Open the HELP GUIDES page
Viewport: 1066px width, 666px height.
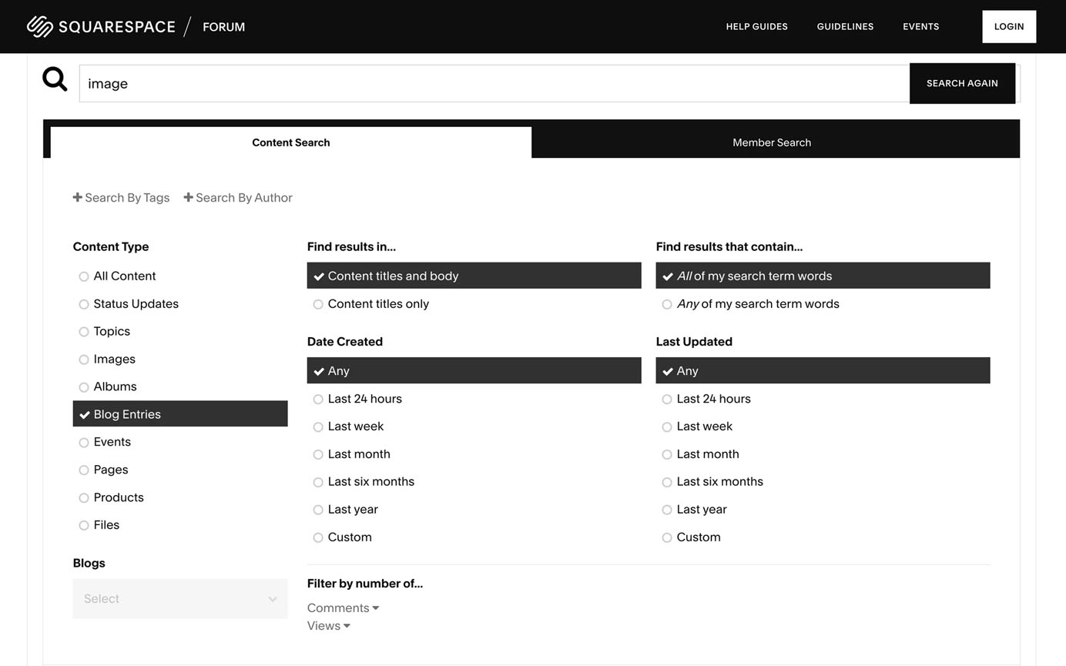tap(756, 26)
